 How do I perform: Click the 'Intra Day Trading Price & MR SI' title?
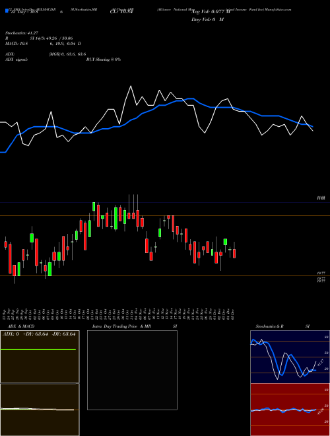[135, 326]
